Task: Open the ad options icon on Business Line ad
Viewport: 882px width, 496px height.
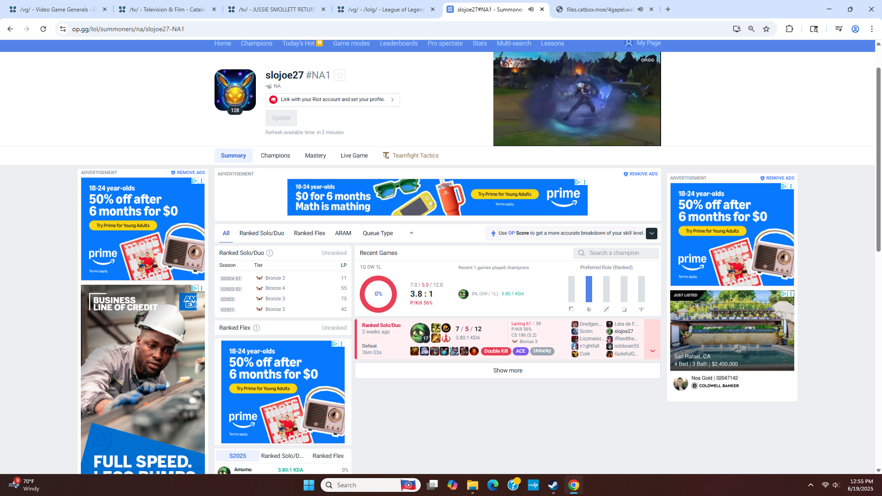Action: [201, 288]
